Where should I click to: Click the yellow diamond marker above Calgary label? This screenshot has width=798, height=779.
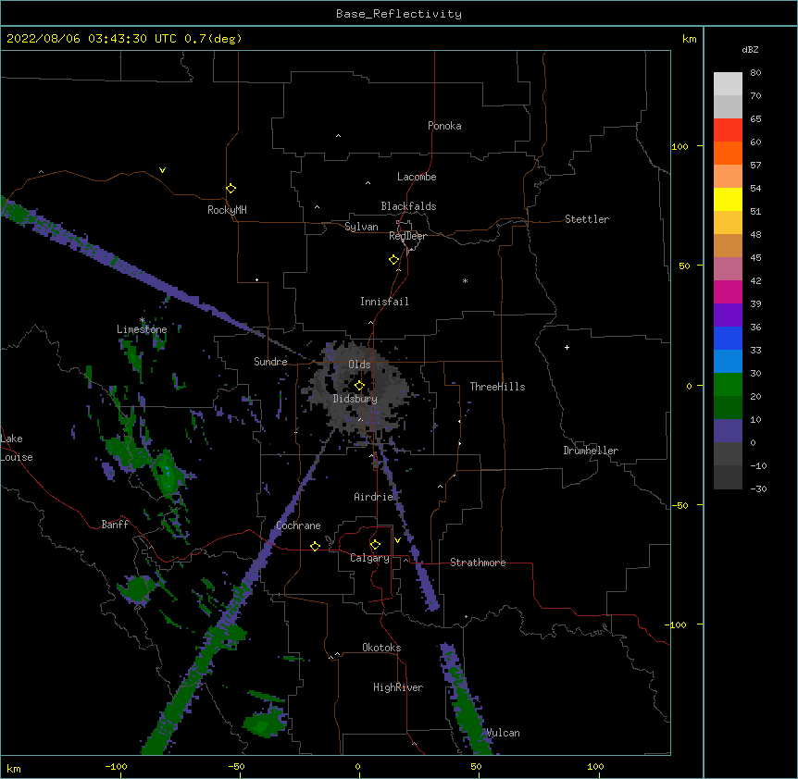point(375,545)
